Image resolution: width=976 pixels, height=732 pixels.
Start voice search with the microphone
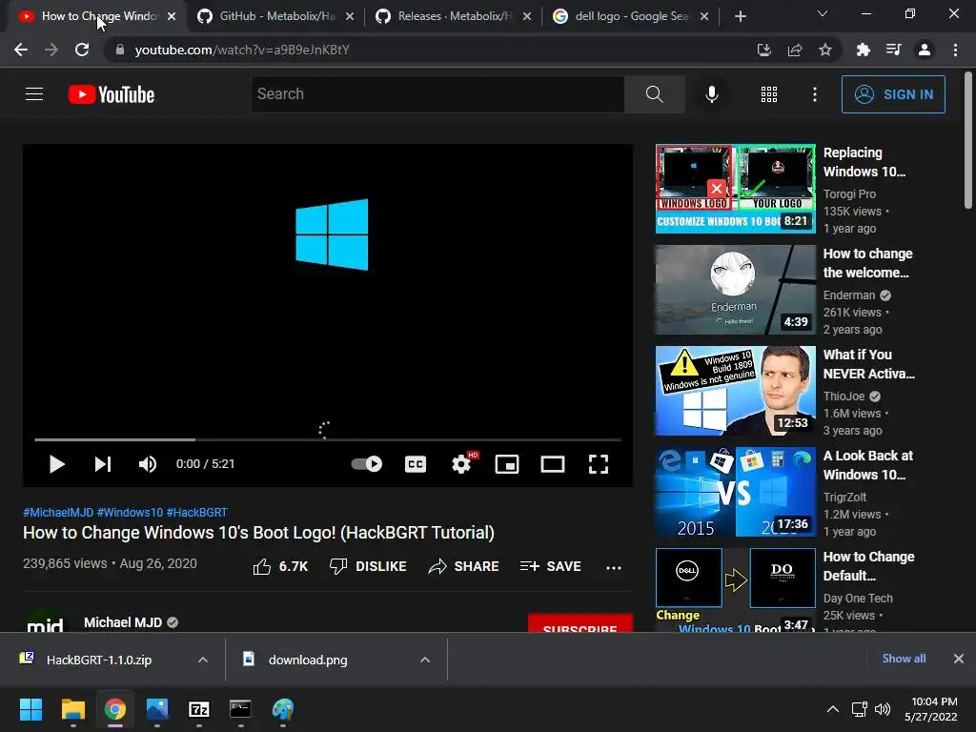pyautogui.click(x=711, y=94)
